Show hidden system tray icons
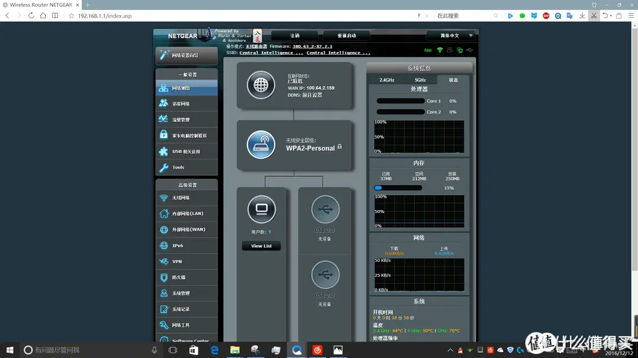The width and height of the screenshot is (638, 358). coord(450,350)
